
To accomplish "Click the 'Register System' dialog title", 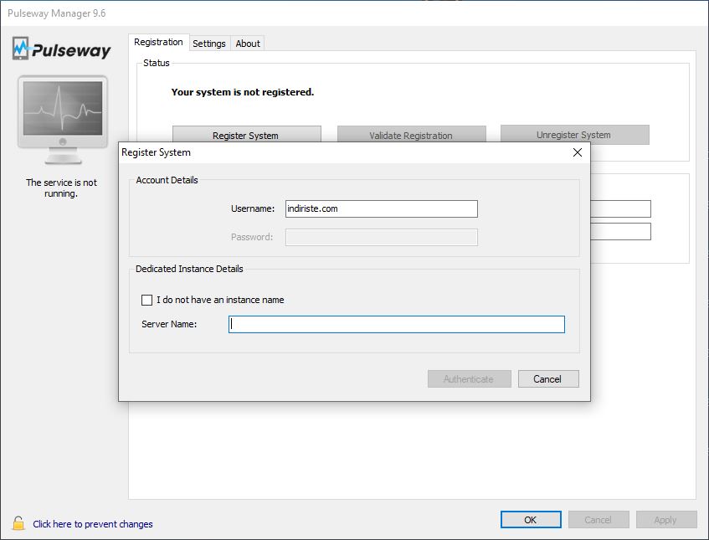I will pyautogui.click(x=156, y=152).
